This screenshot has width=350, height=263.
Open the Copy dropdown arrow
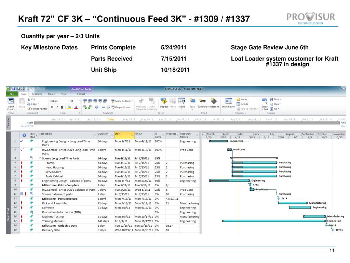[38, 104]
